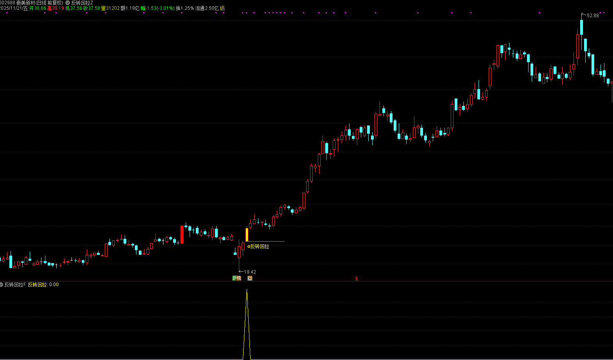Click the 反转回拉Z indicator name
Viewport: 613px width, 360px height.
tap(82, 3)
